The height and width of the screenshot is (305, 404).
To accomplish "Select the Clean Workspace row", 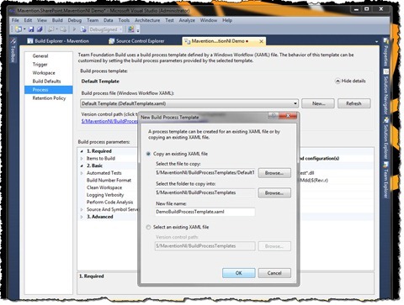I will pyautogui.click(x=104, y=187).
